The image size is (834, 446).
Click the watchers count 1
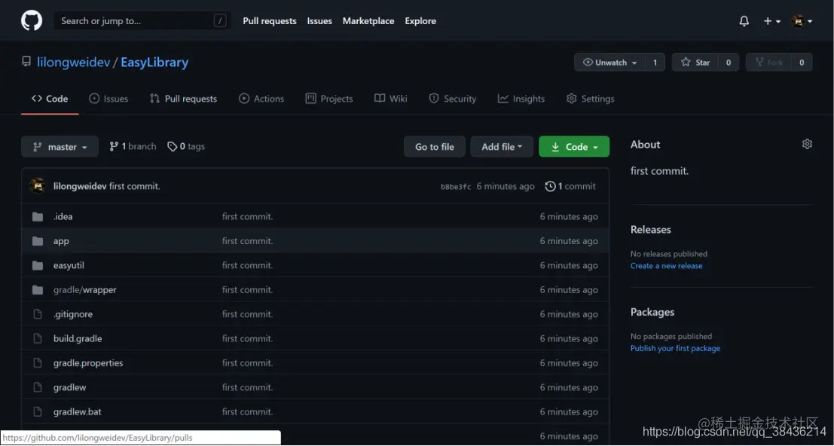(655, 63)
